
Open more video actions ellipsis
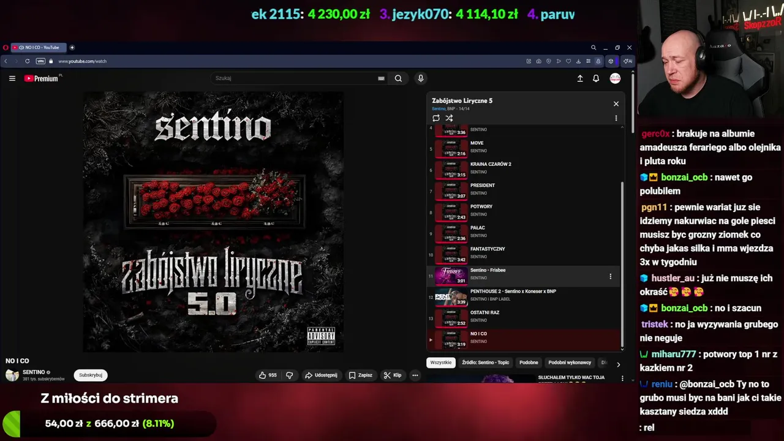(x=415, y=375)
